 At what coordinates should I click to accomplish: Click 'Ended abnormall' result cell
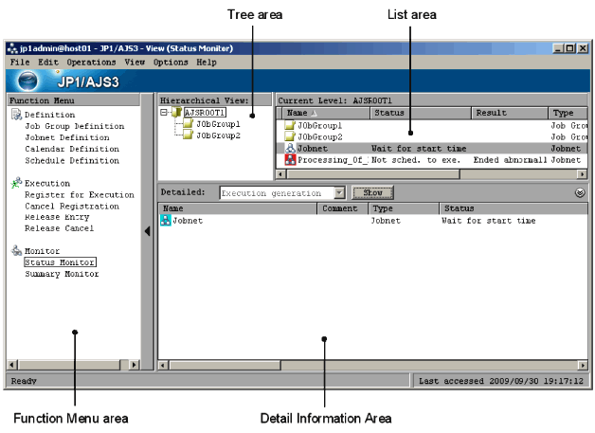pyautogui.click(x=510, y=160)
